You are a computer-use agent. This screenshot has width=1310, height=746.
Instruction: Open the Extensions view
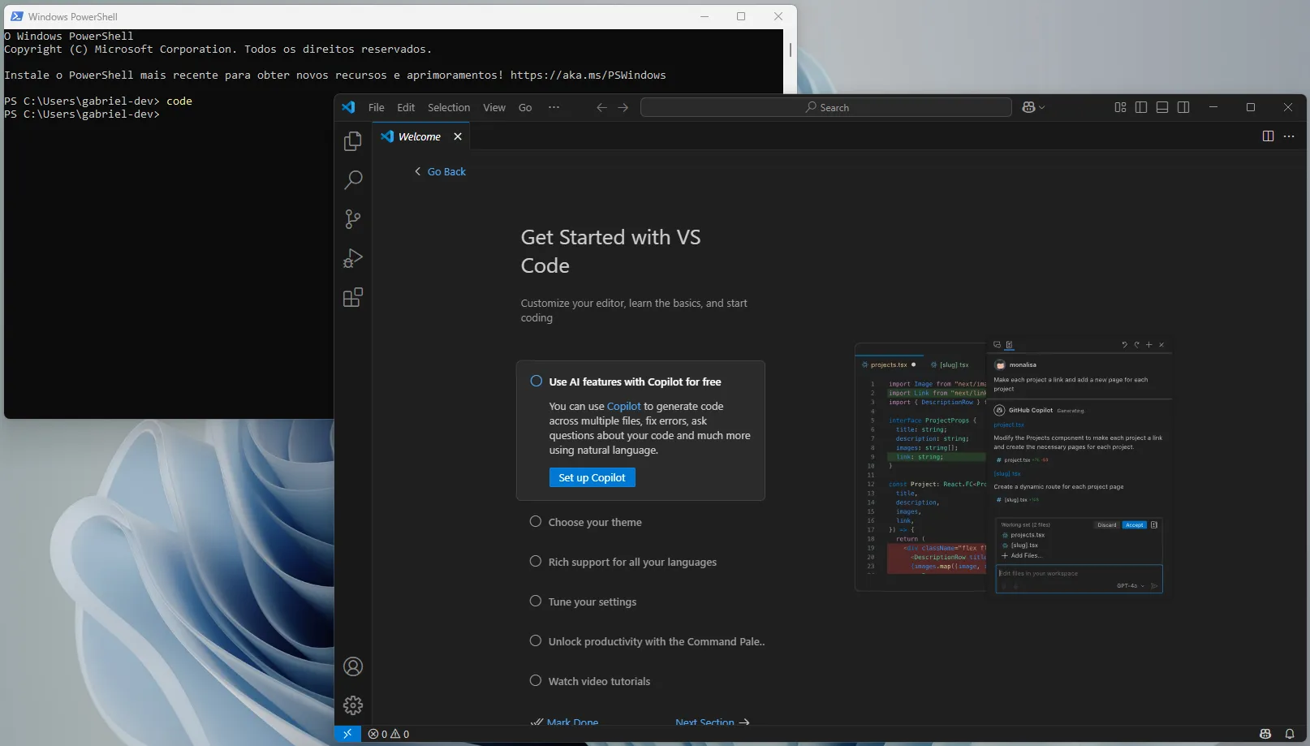coord(353,297)
